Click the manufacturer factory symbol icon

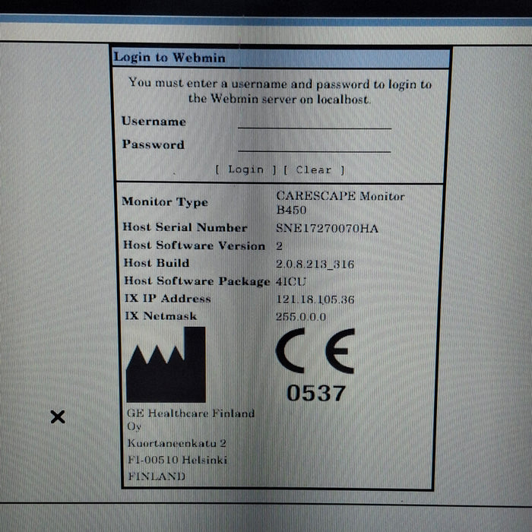click(166, 365)
